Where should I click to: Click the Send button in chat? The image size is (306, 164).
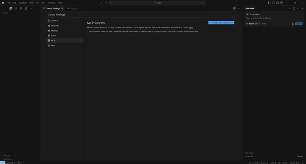(x=298, y=24)
